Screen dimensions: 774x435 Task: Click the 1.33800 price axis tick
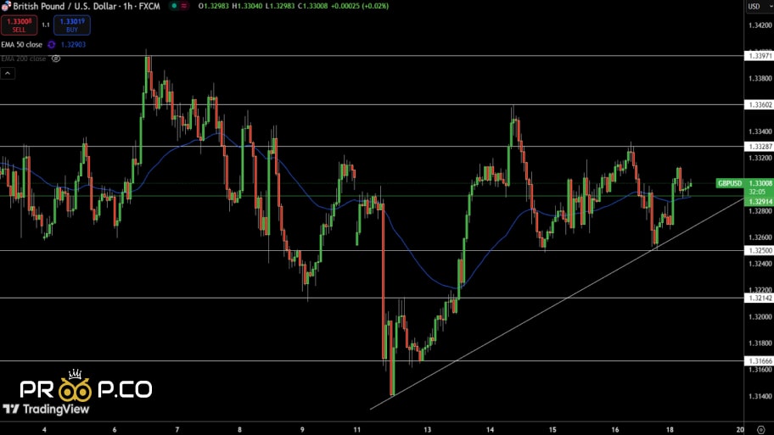[760, 78]
